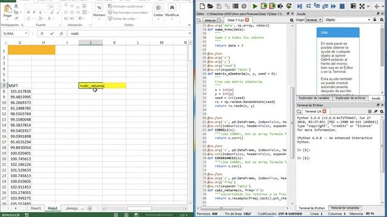
Task: Open the Número percent format dropdown
Action: click(x=99, y=11)
